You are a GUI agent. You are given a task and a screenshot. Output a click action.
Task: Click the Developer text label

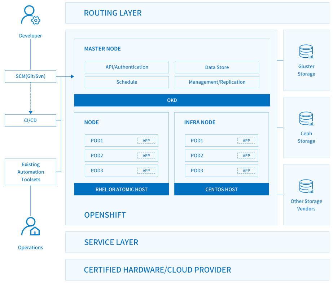tap(31, 36)
